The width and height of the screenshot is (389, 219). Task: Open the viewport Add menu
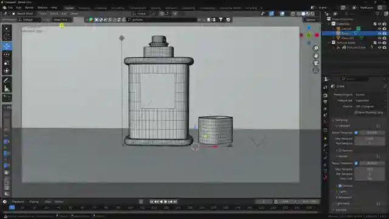[x=64, y=13]
